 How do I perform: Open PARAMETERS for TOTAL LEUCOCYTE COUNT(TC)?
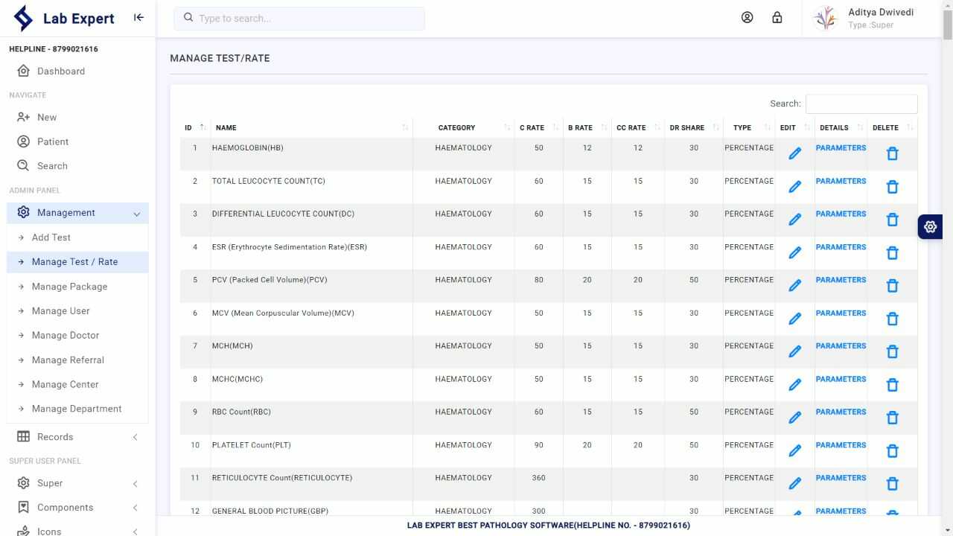click(x=841, y=181)
